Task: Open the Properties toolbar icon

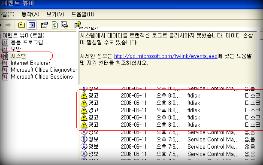Action: point(44,25)
